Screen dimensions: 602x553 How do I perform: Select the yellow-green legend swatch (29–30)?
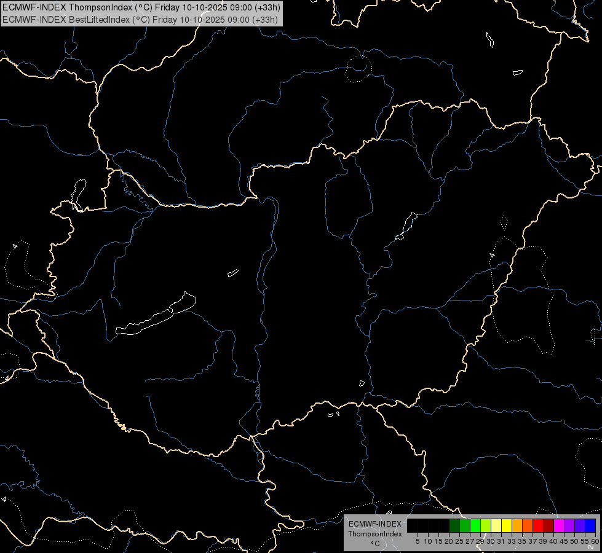486,525
